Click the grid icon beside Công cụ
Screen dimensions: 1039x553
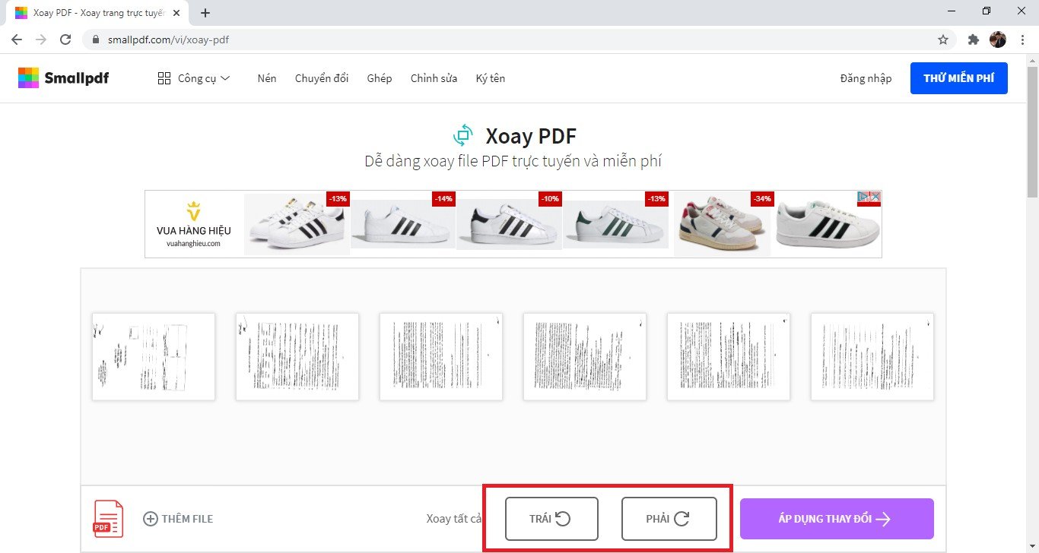164,77
